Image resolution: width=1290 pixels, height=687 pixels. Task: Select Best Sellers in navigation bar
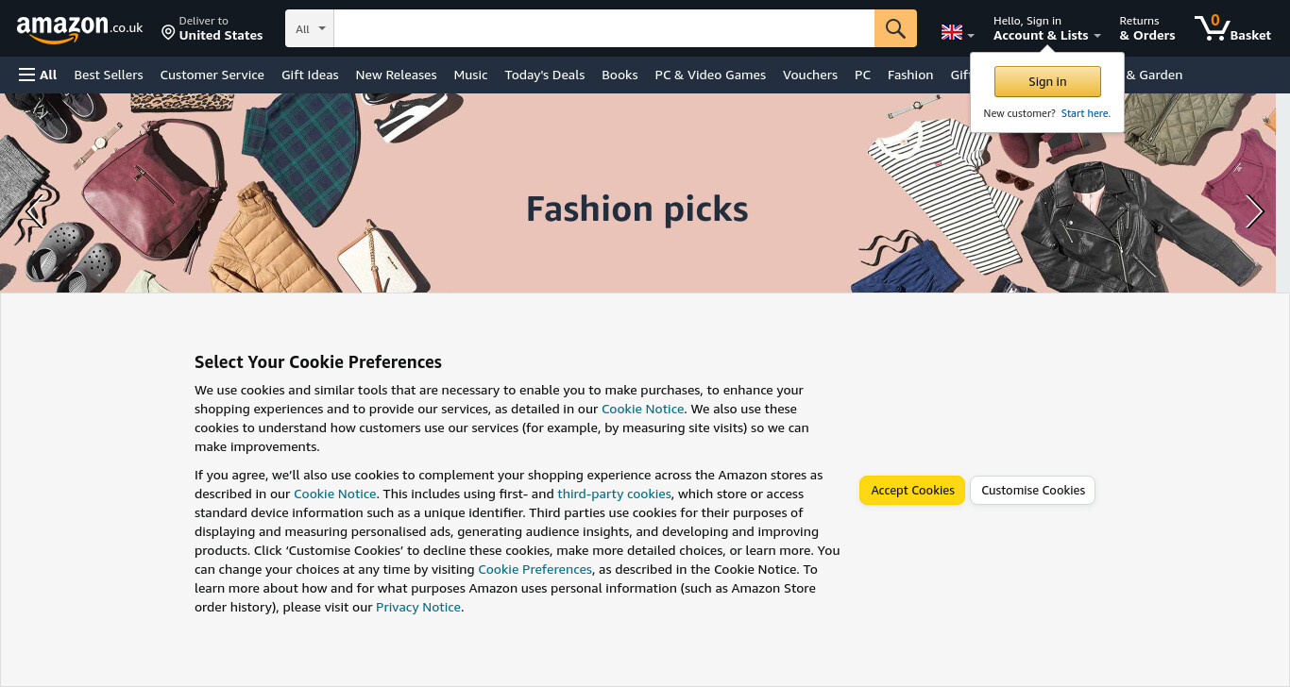109,75
